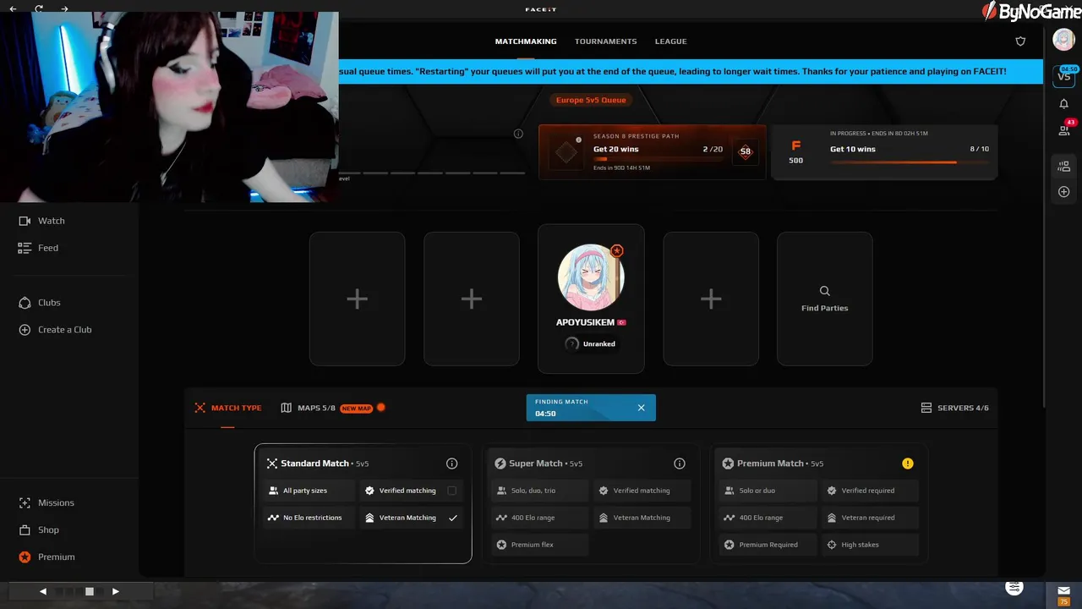Open the Get 10 wins mission card
The width and height of the screenshot is (1082, 609).
[x=884, y=152]
